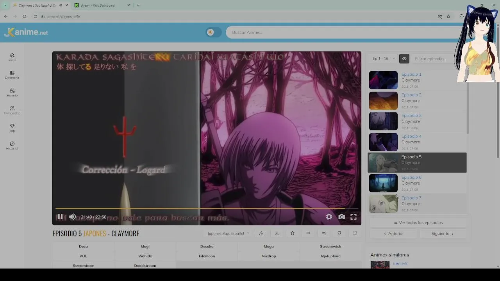This screenshot has width=500, height=281.
Task: Open Japones Sub. Español language dropdown
Action: (229, 233)
